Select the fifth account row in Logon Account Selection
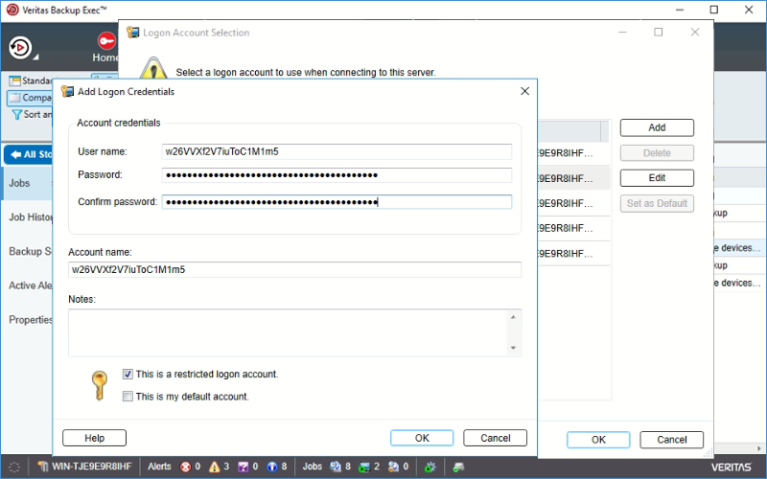Screen dimensions: 767x479 573,254
